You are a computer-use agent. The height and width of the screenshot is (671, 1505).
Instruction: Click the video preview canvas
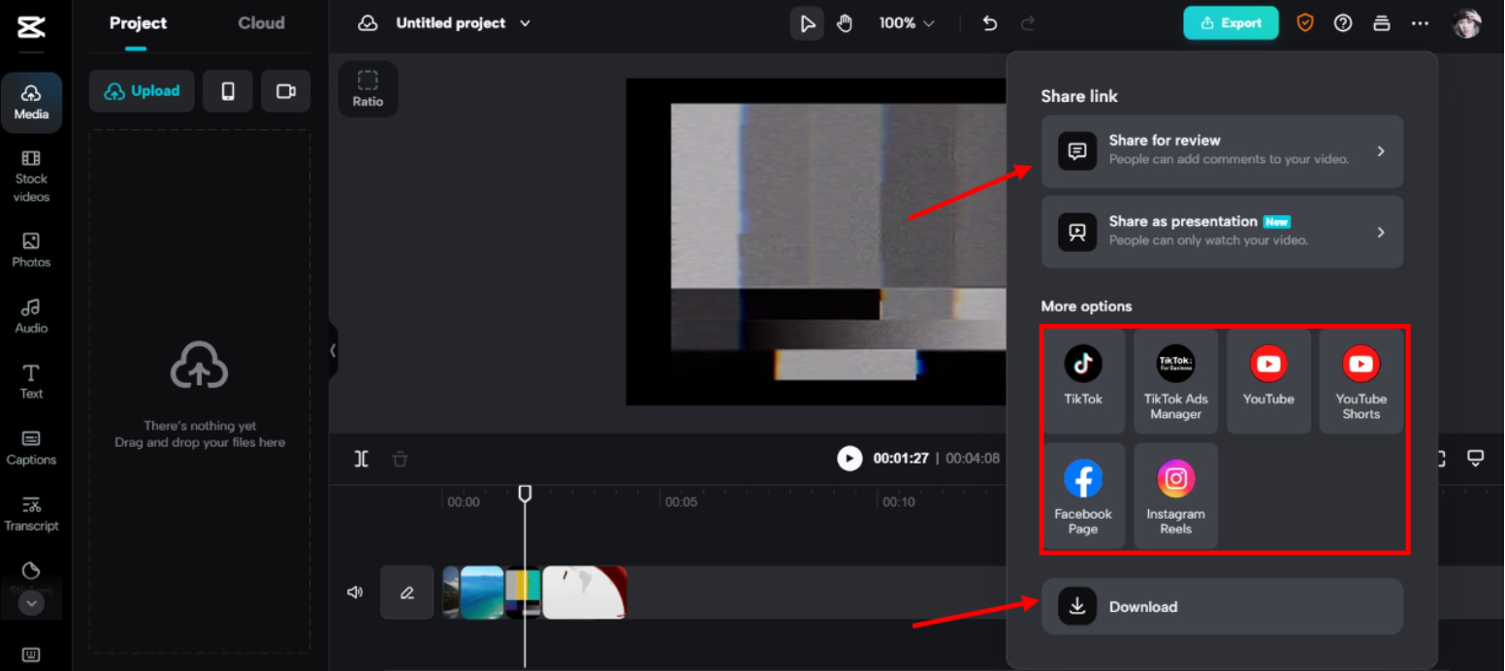point(817,241)
